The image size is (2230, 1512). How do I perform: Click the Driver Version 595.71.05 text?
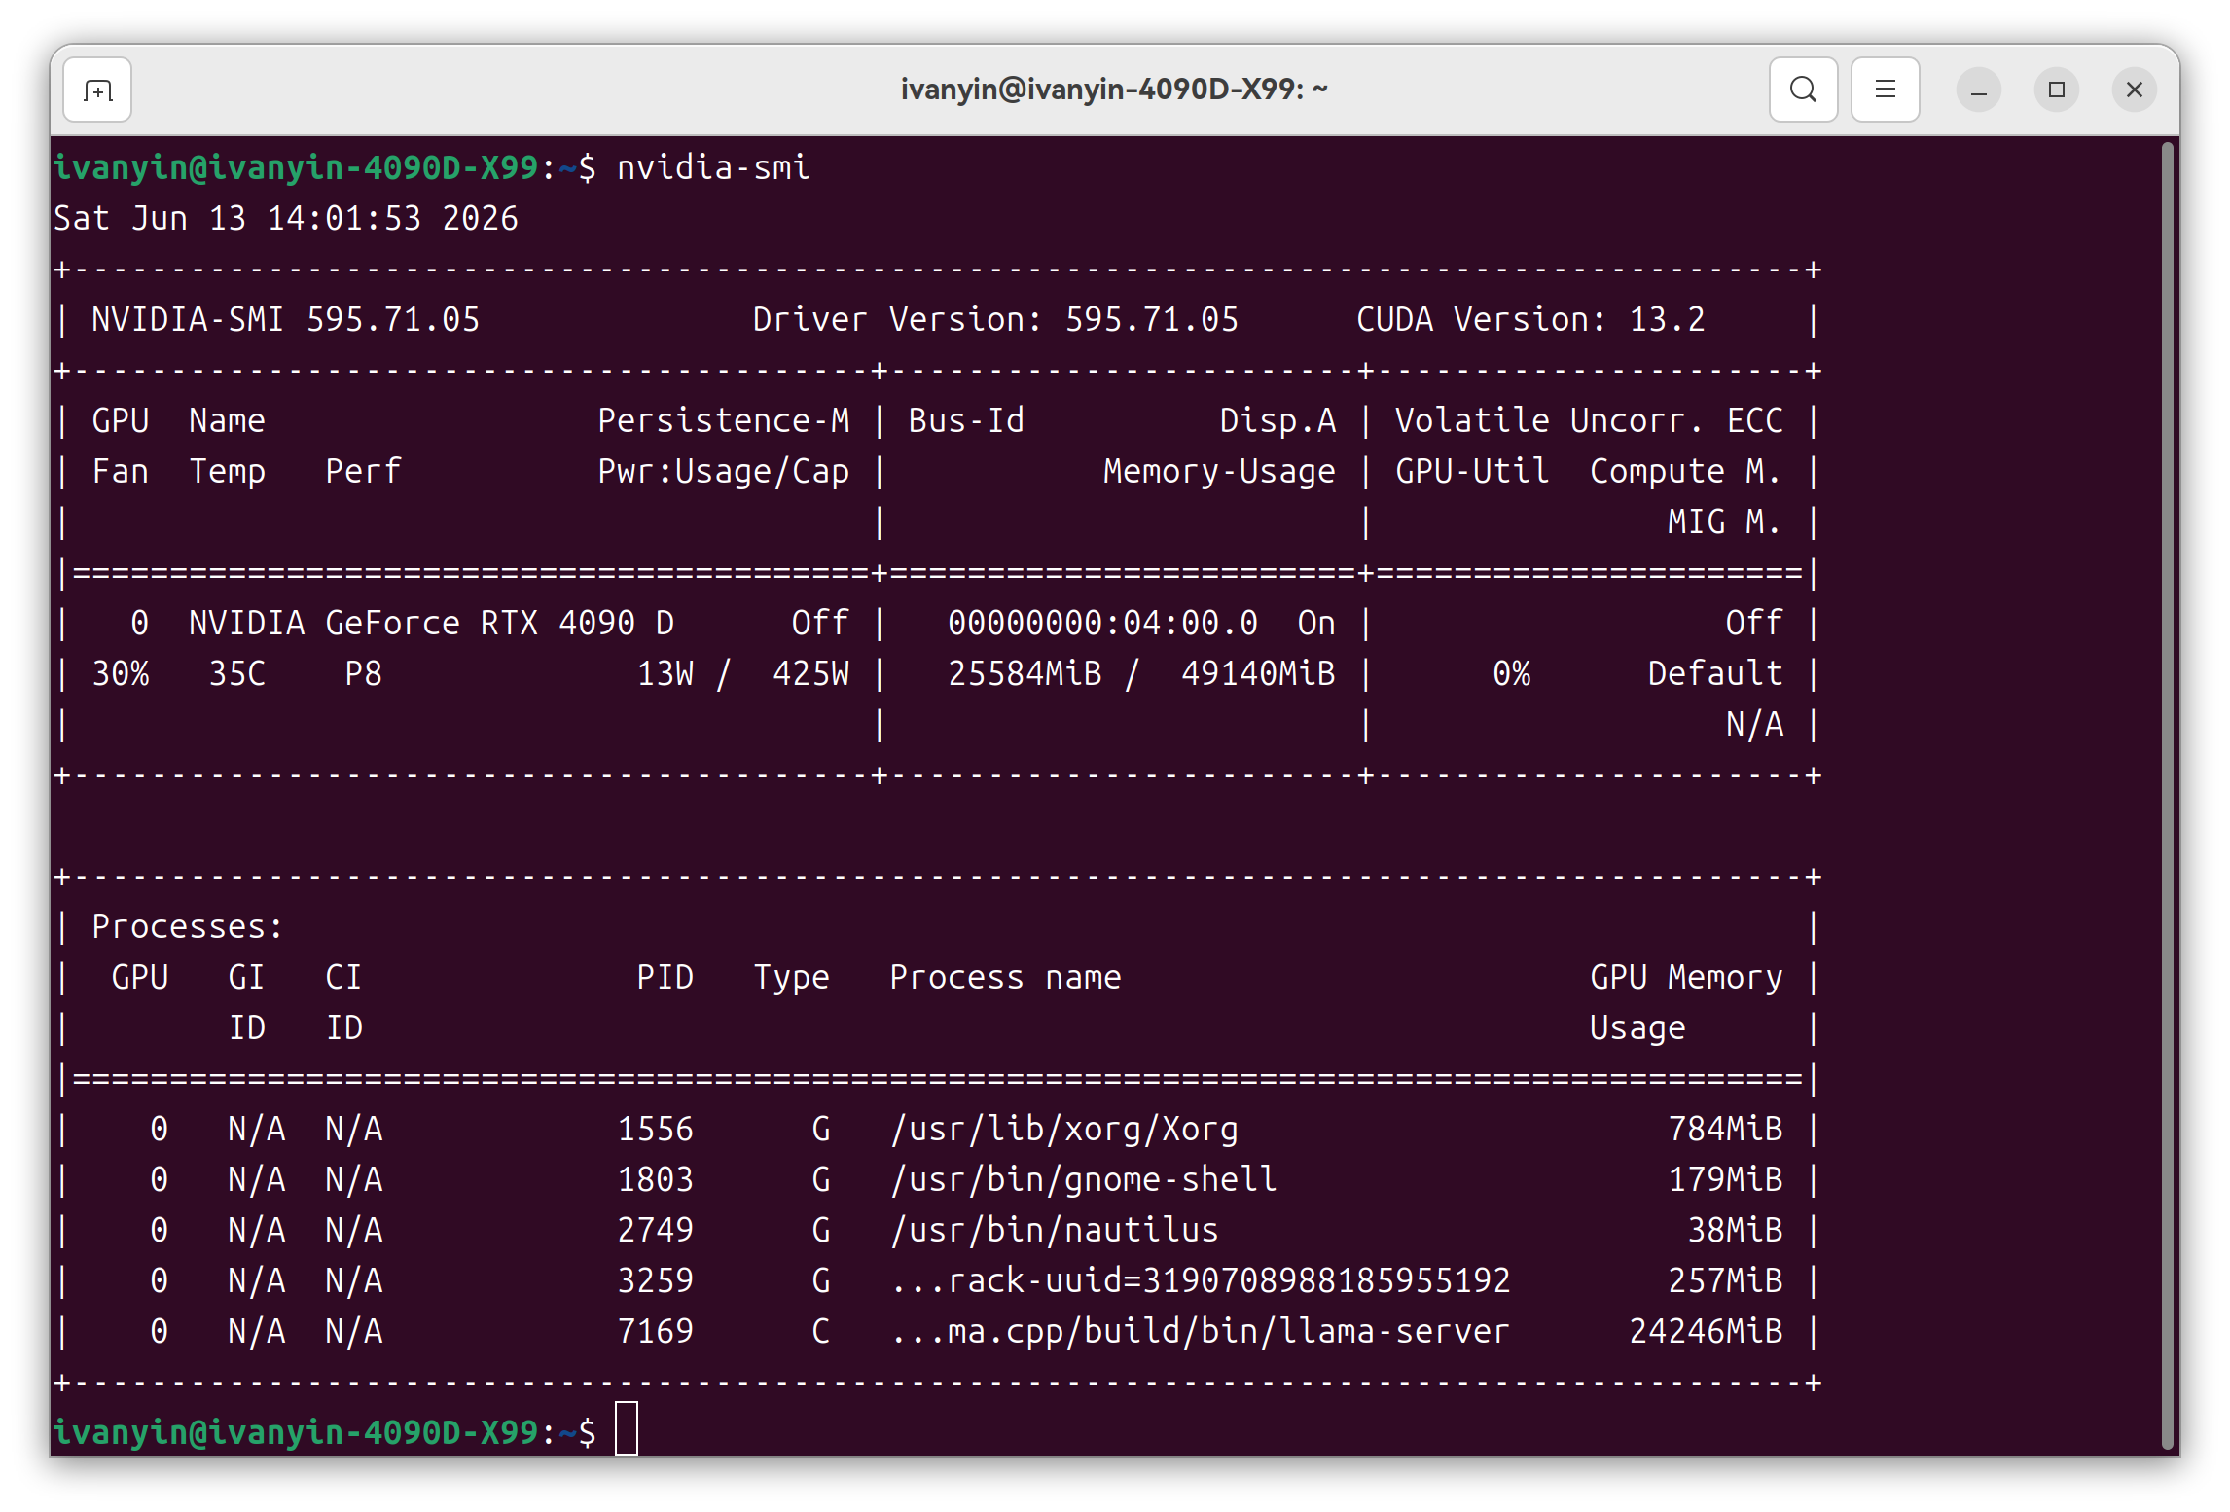click(x=995, y=319)
